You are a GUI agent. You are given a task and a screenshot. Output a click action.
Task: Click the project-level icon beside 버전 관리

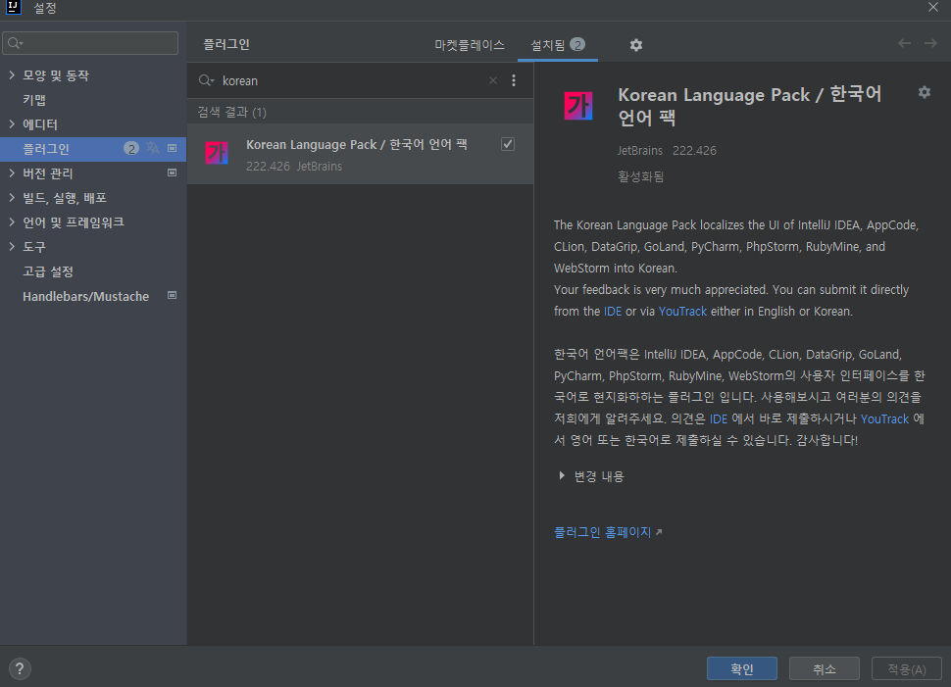tap(173, 172)
